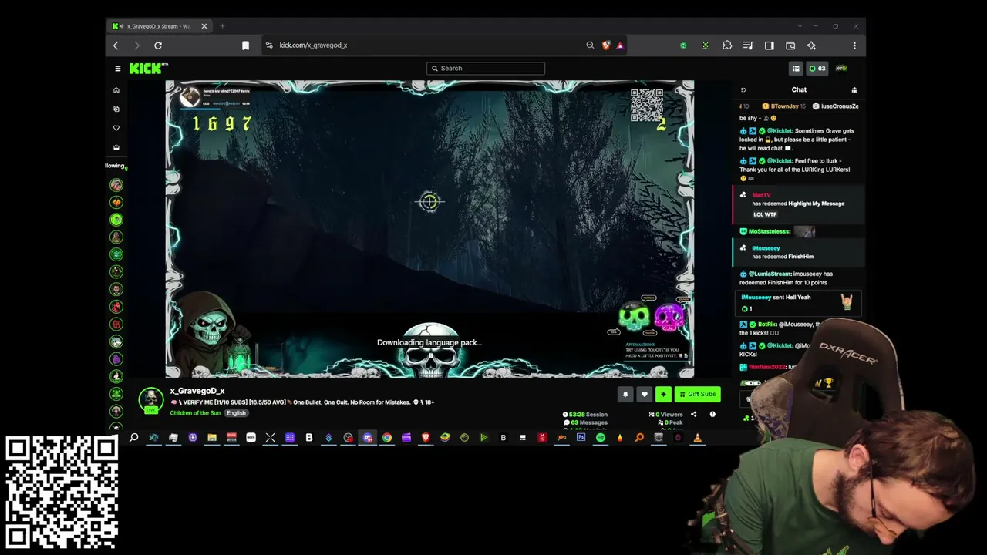
Task: Select the x_GravegoD_x Stream tab
Action: (160, 26)
